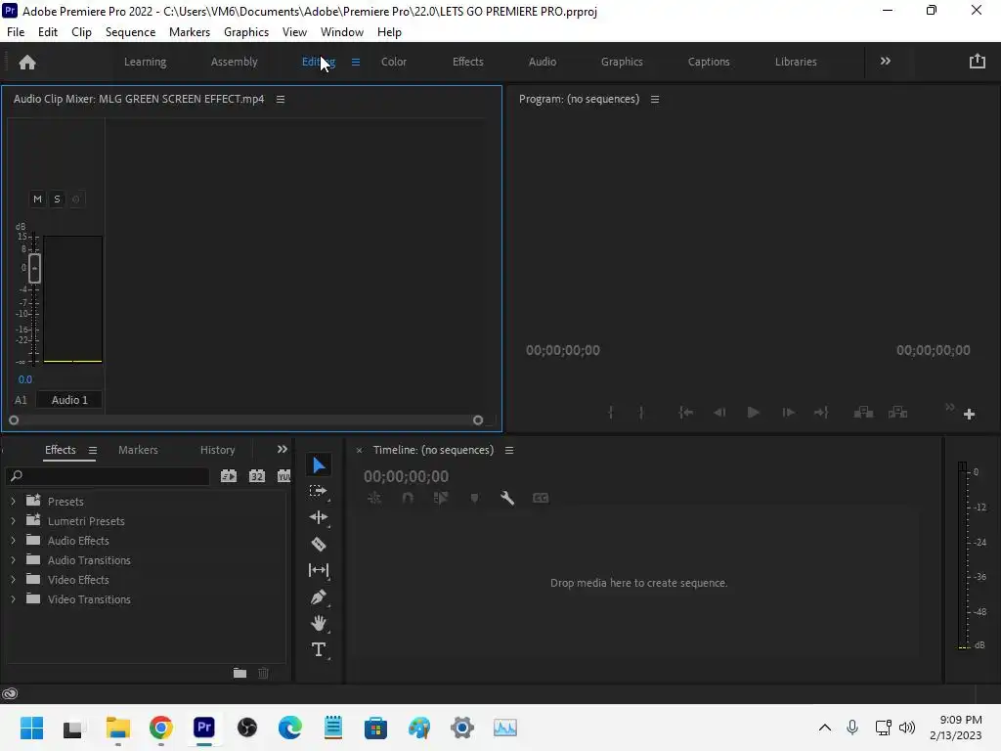
Task: Switch to the History panel tab
Action: pyautogui.click(x=218, y=450)
